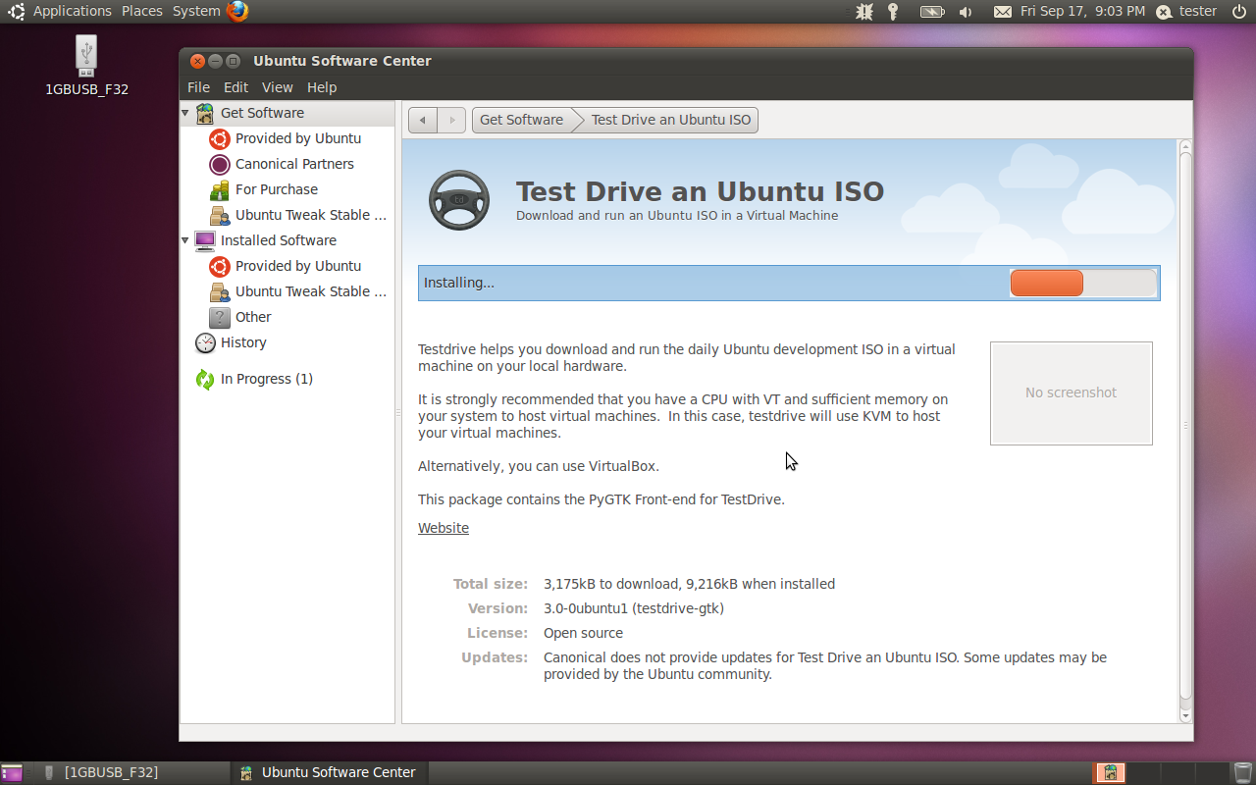The height and width of the screenshot is (785, 1256).
Task: Click the scrollbar up arrow
Action: click(x=1185, y=146)
